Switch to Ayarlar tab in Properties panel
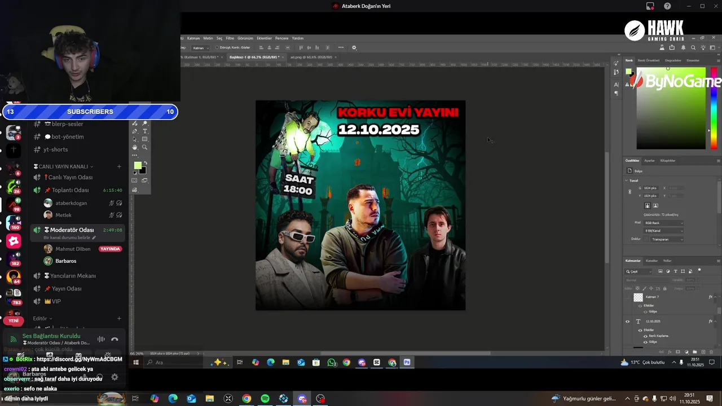The width and height of the screenshot is (722, 406). tap(649, 161)
